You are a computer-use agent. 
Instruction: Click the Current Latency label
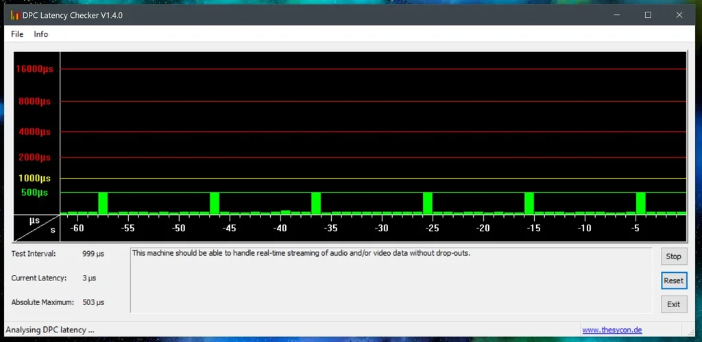(x=39, y=278)
